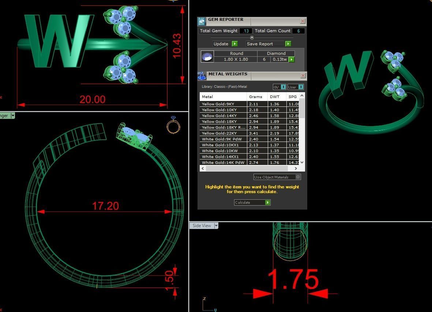
Task: Toggle the GV library switch
Action: 283,87
